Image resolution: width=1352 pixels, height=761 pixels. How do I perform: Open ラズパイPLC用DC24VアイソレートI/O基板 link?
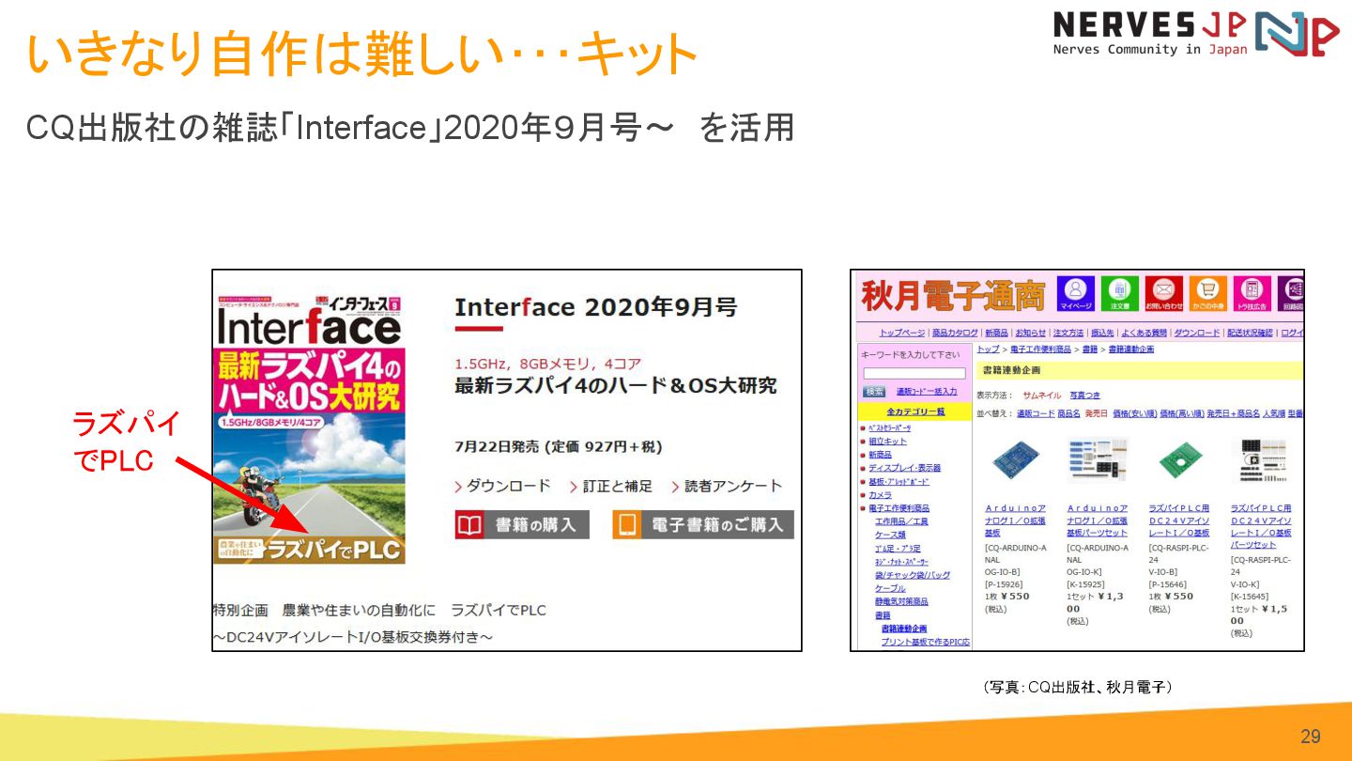1179,520
